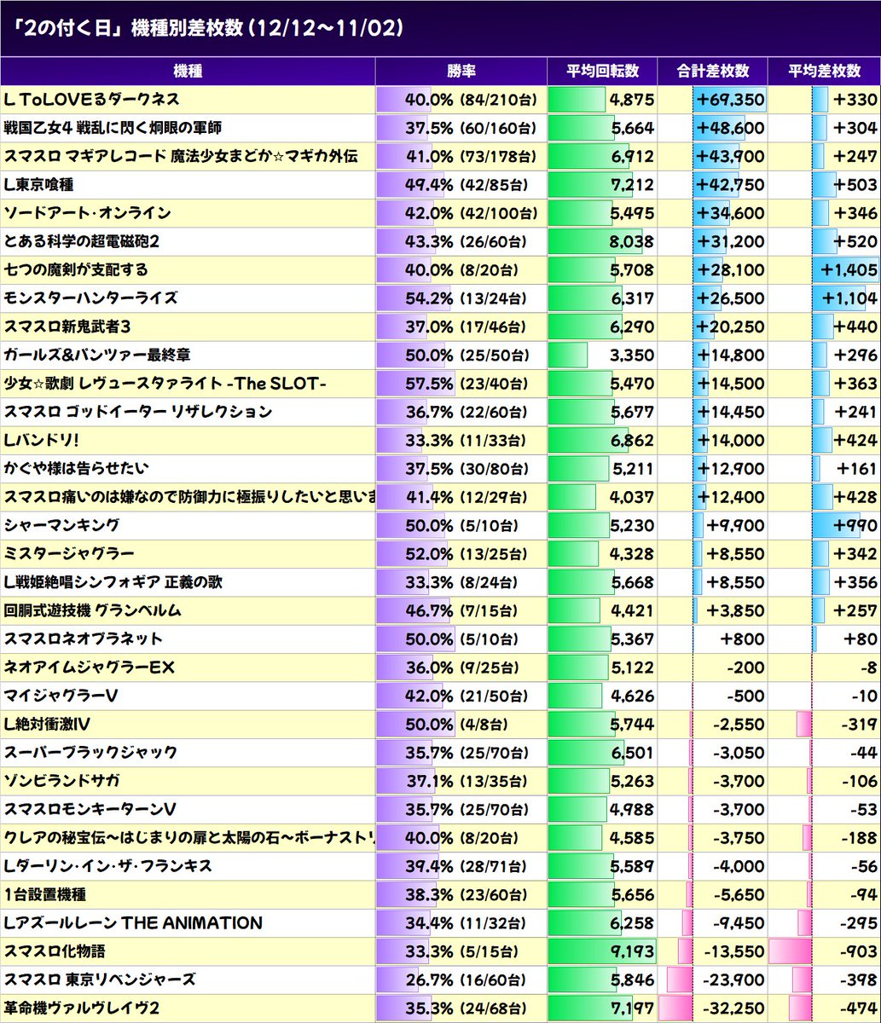Image resolution: width=881 pixels, height=1023 pixels.
Task: Select スーパーブラックジャック row name
Action: [x=90, y=752]
